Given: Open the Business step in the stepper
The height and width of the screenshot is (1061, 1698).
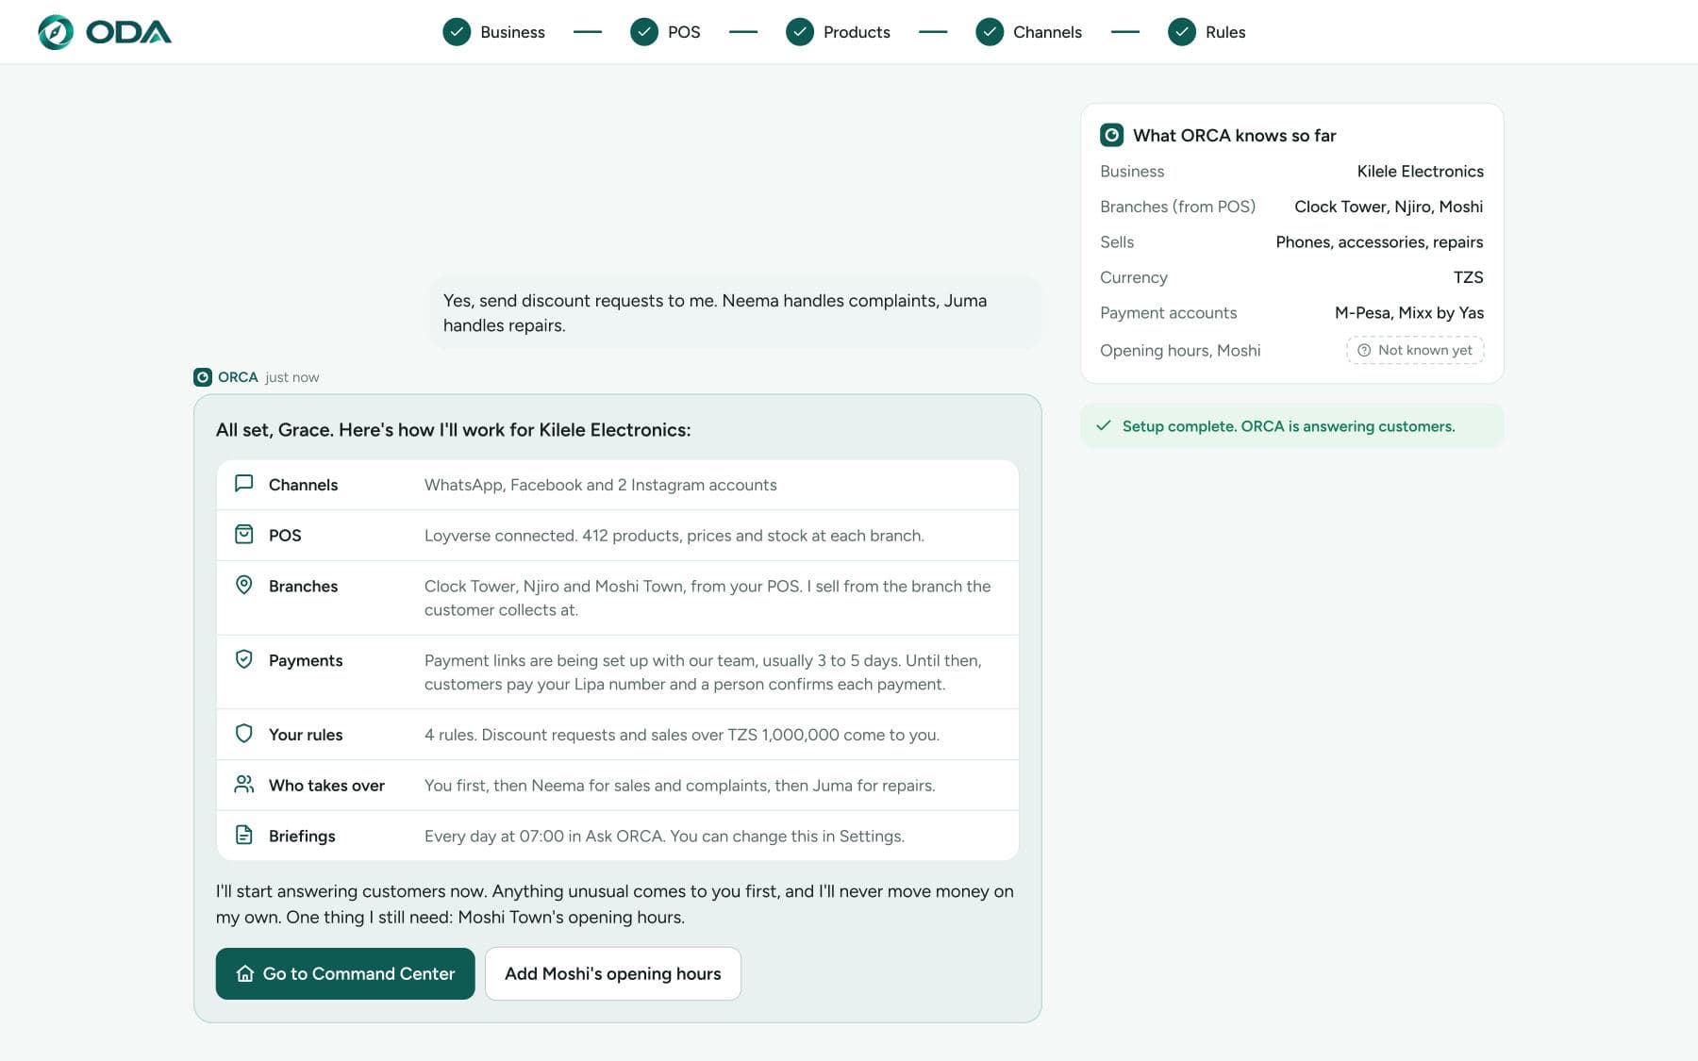Looking at the screenshot, I should 494,32.
